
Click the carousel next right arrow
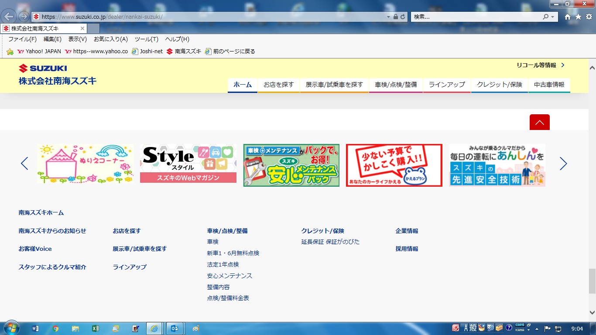(563, 164)
